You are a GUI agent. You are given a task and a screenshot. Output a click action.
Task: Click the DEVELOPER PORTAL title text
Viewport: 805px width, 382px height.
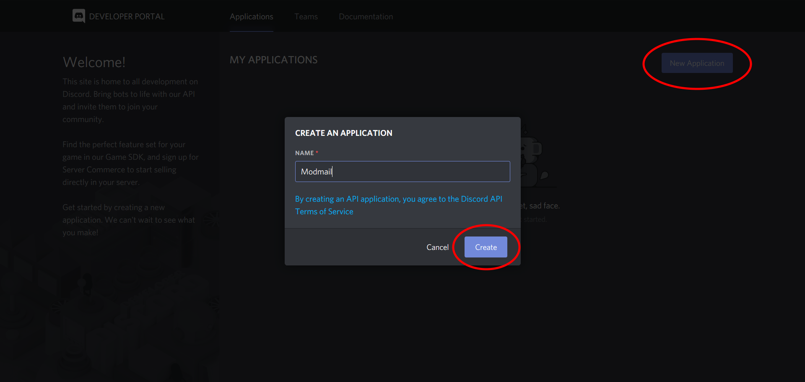click(127, 17)
